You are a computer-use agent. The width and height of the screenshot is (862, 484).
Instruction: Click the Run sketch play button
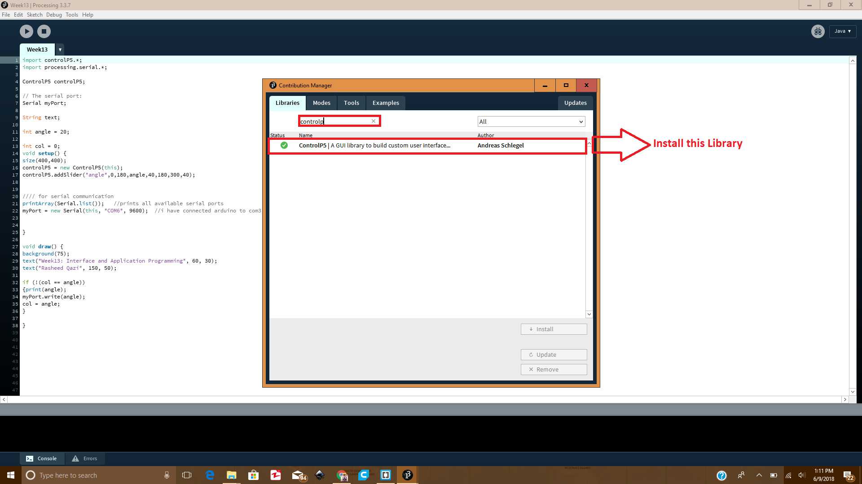click(26, 31)
